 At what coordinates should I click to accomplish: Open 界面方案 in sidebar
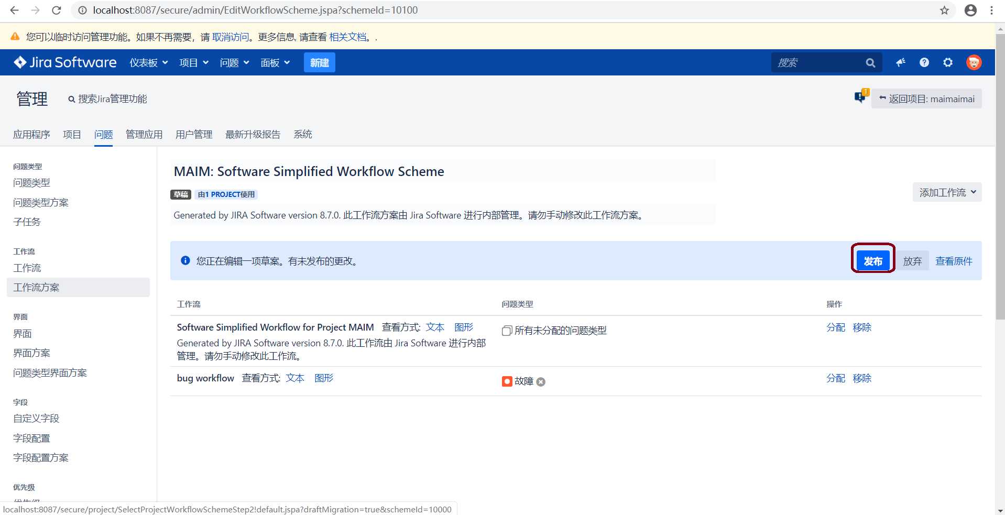point(31,353)
